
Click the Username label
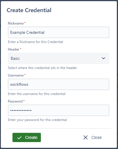[16, 75]
